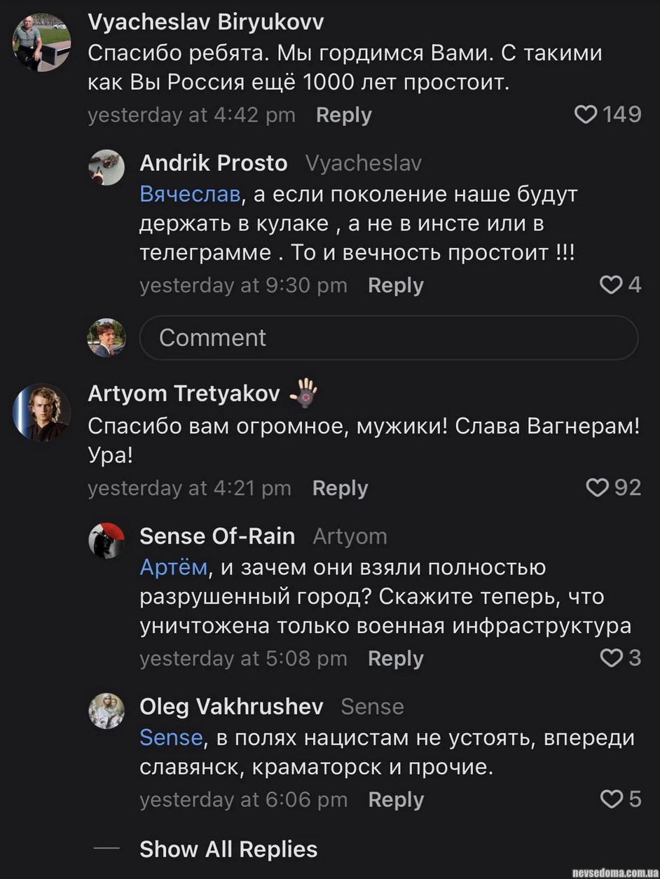This screenshot has height=879, width=660.
Task: Reply to Oleg Vakhrushev's comment
Action: (396, 800)
